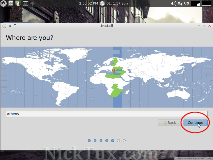The image size is (213, 160).
Task: Click the panel clock showing 2:33:52 PM
Action: pos(88,3)
